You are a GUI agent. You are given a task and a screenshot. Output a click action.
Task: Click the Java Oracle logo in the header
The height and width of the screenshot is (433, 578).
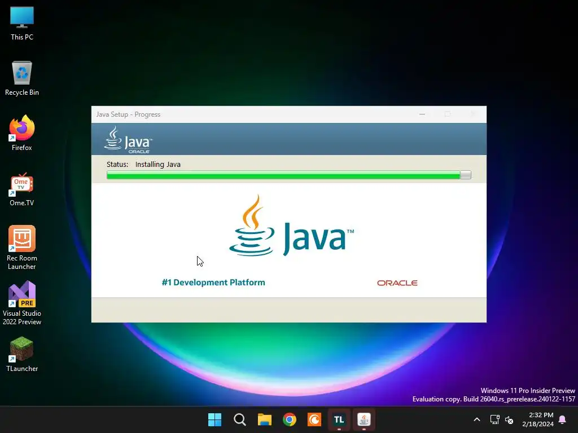128,140
